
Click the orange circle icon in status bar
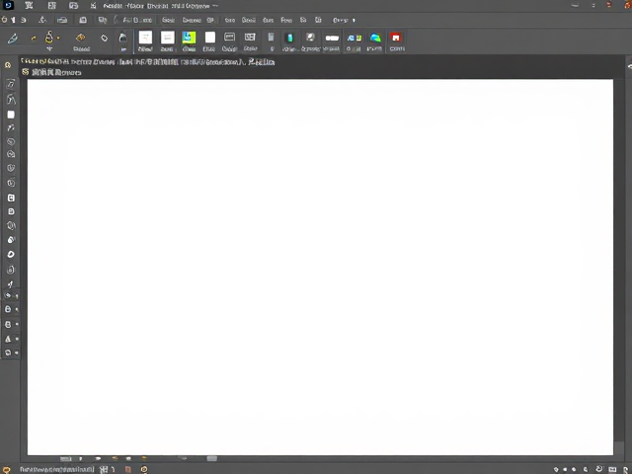click(x=144, y=469)
